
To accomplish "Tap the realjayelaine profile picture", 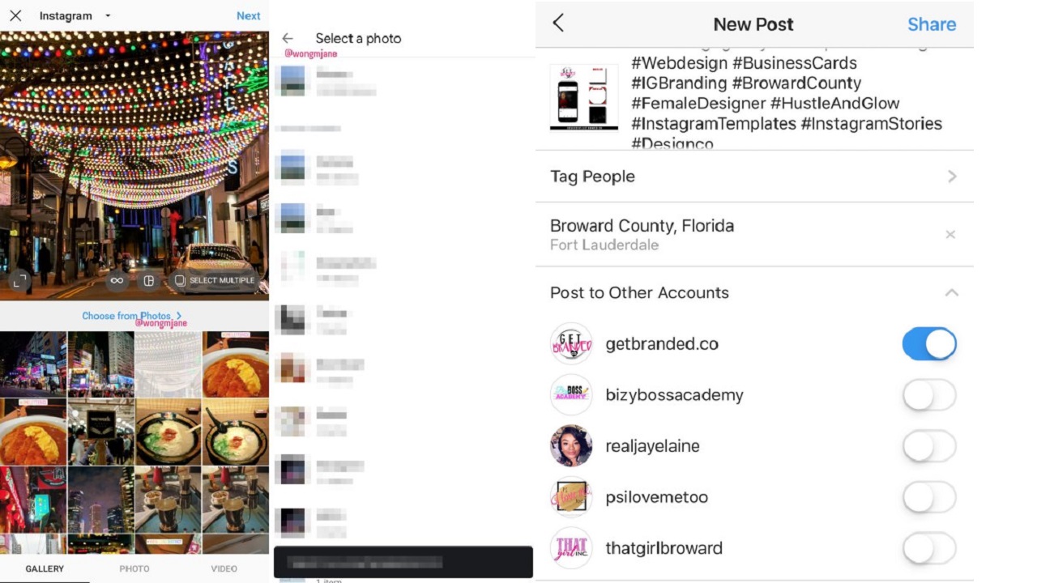I will (571, 446).
